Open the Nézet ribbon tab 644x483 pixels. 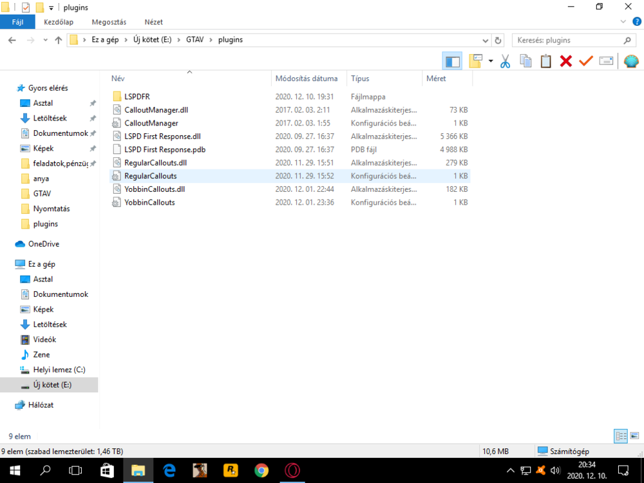pos(154,22)
